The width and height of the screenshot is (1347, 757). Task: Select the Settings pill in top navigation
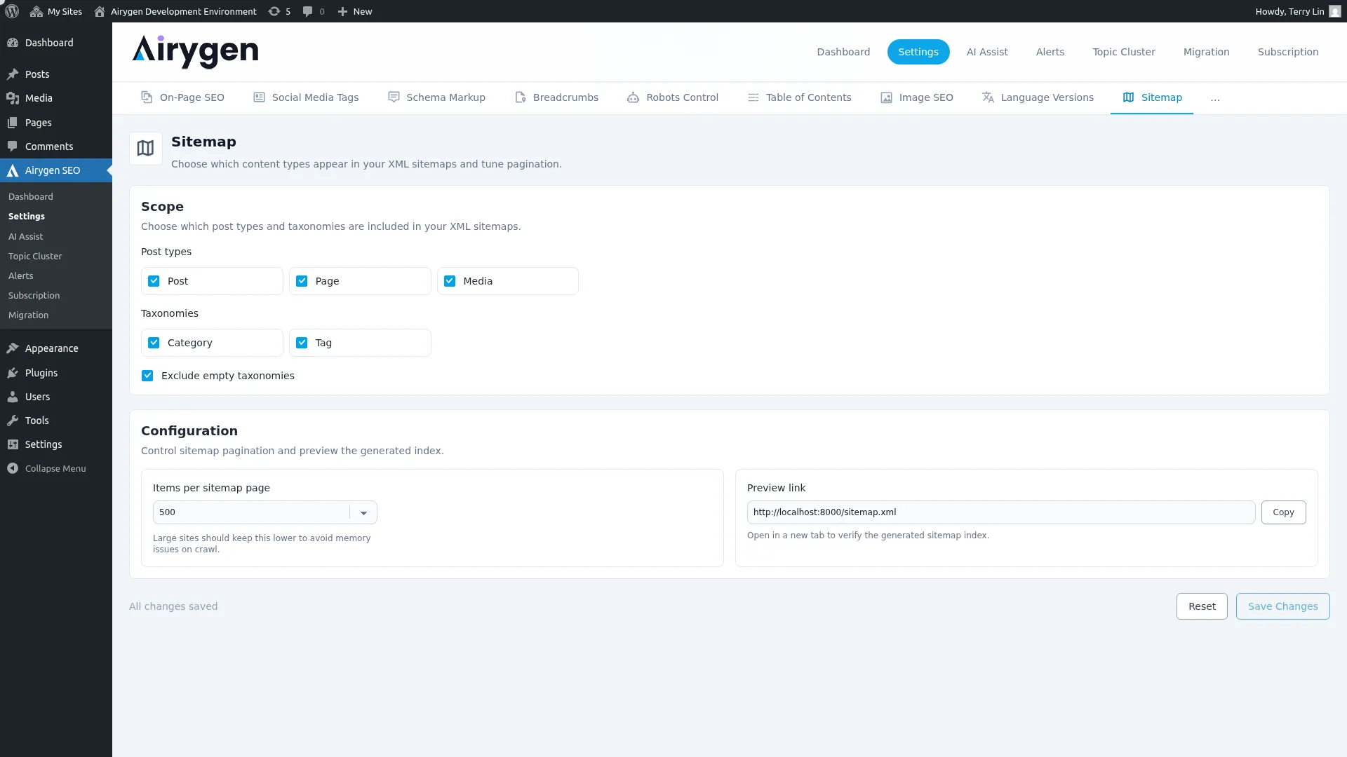(x=918, y=52)
